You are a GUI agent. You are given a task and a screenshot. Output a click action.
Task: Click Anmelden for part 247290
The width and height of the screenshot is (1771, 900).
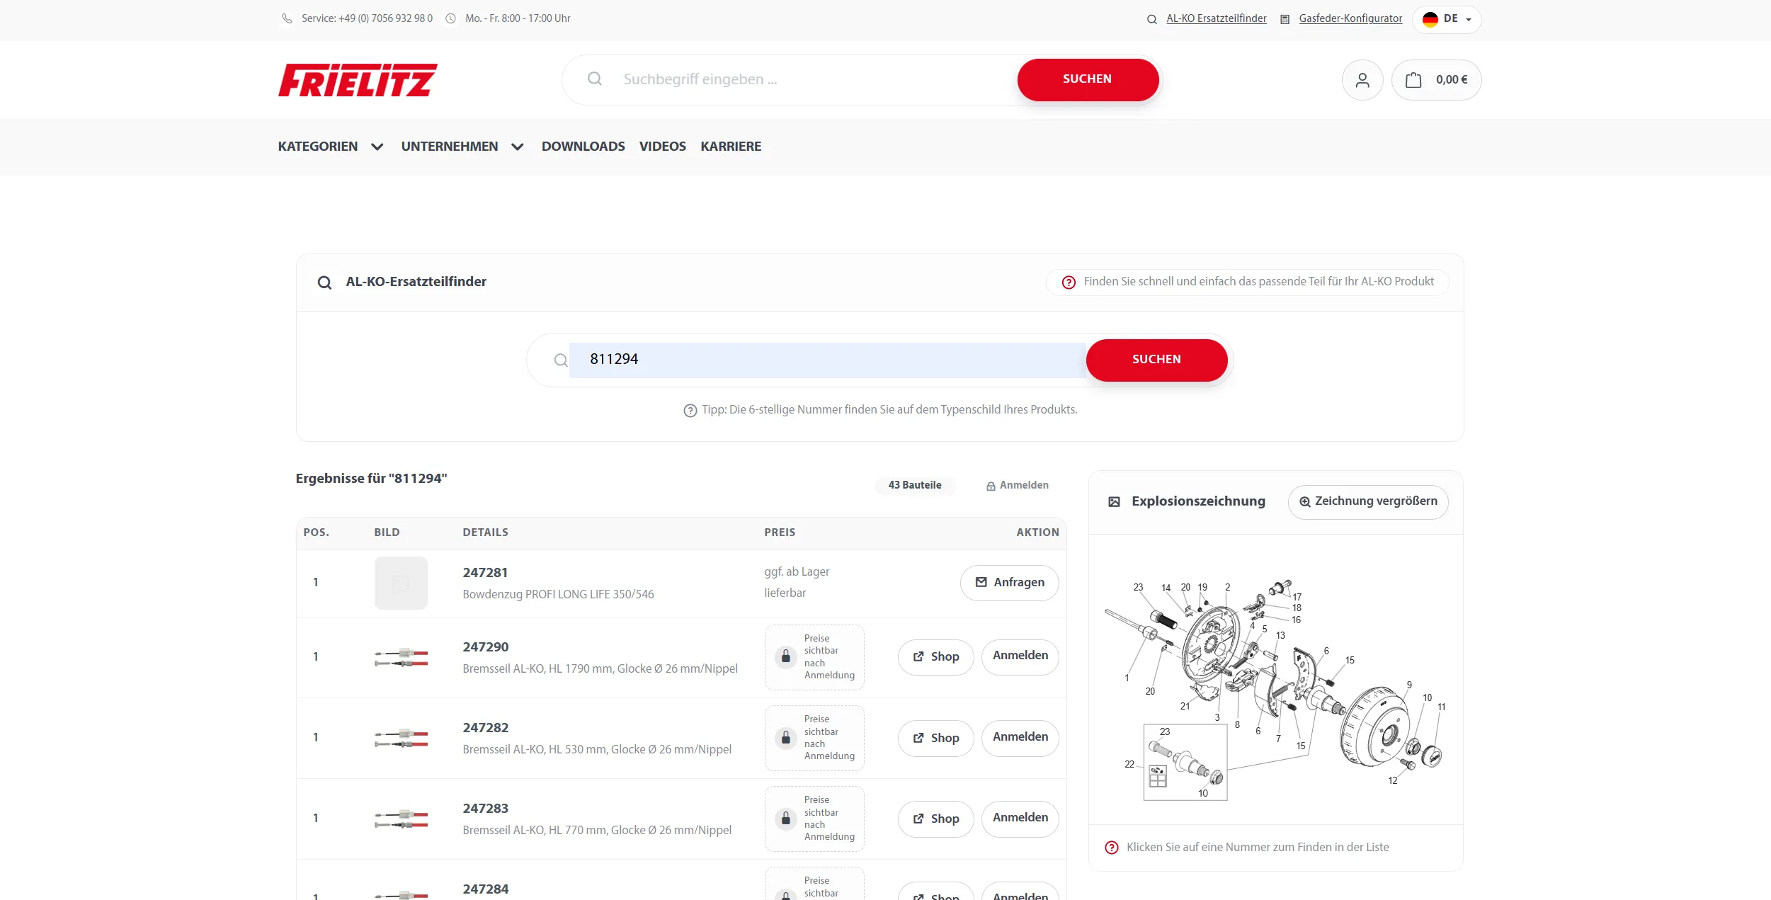click(1020, 656)
